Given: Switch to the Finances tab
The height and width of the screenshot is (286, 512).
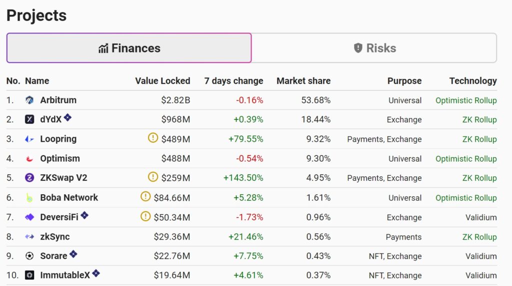Looking at the screenshot, I should pos(129,48).
